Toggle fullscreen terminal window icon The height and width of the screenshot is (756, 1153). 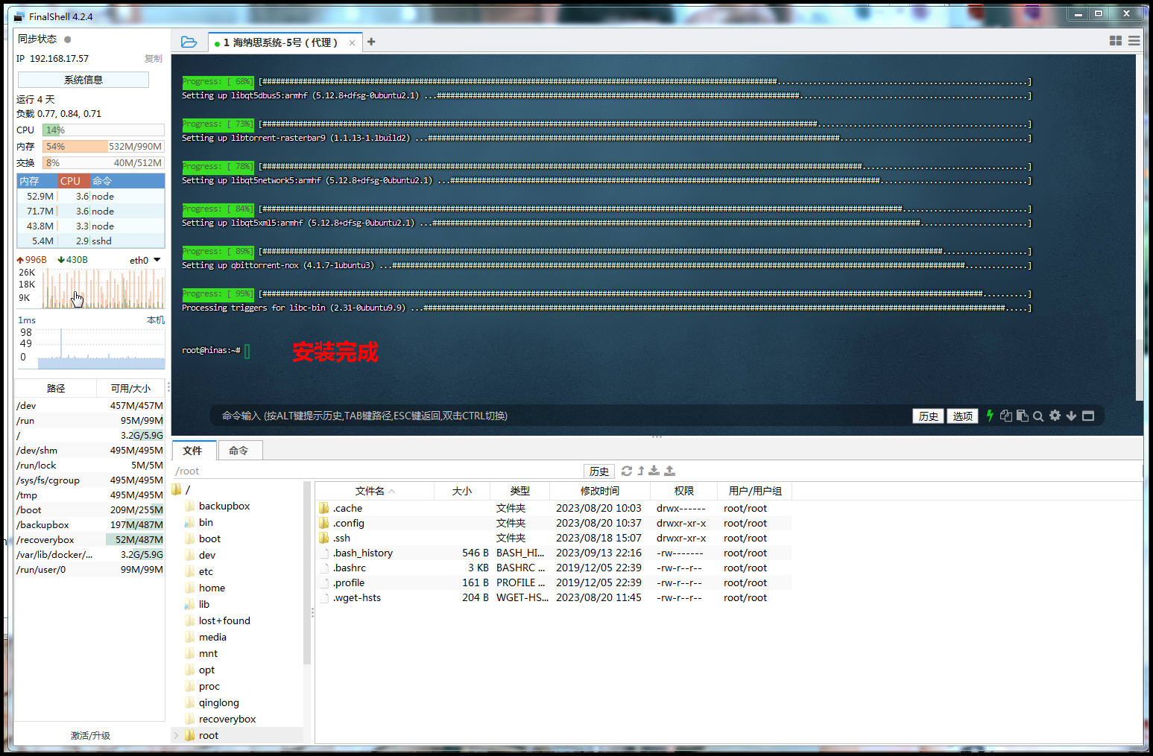(x=1088, y=416)
